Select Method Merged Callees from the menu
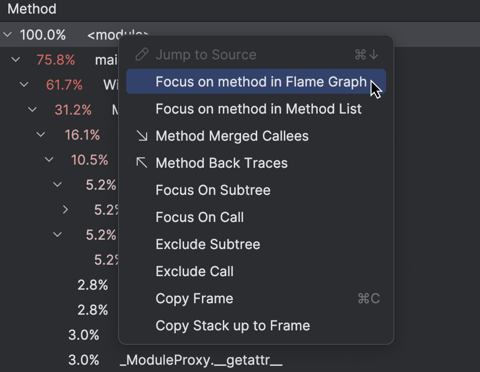 coord(232,135)
